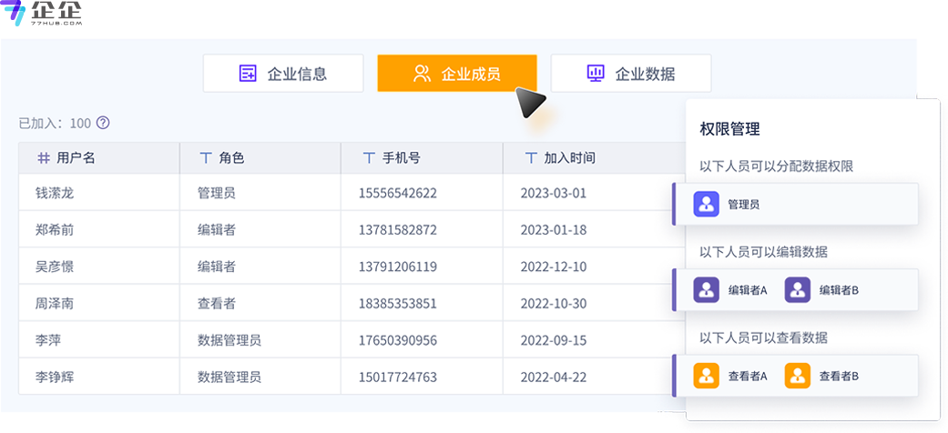Viewport: 948px width, 433px height.
Task: Click the orange 查看者A avatar icon
Action: coord(707,376)
